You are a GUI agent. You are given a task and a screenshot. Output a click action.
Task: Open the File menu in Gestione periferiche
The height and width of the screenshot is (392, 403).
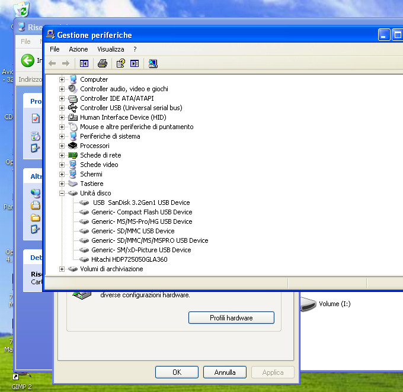click(55, 49)
